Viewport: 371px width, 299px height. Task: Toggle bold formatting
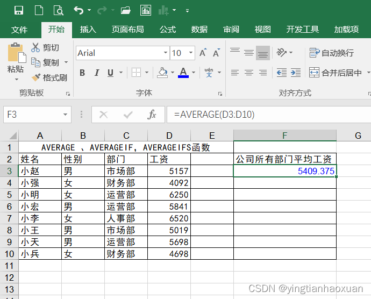coord(82,73)
